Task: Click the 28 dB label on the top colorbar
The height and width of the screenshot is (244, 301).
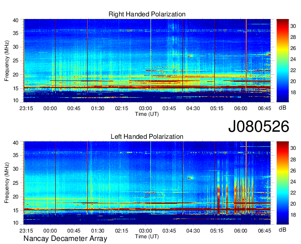Action: [293, 37]
